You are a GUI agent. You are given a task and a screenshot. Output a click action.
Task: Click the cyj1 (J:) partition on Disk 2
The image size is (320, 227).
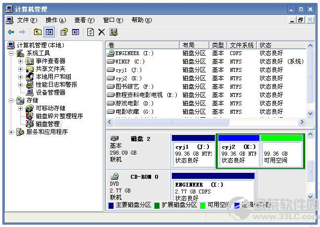click(x=193, y=154)
